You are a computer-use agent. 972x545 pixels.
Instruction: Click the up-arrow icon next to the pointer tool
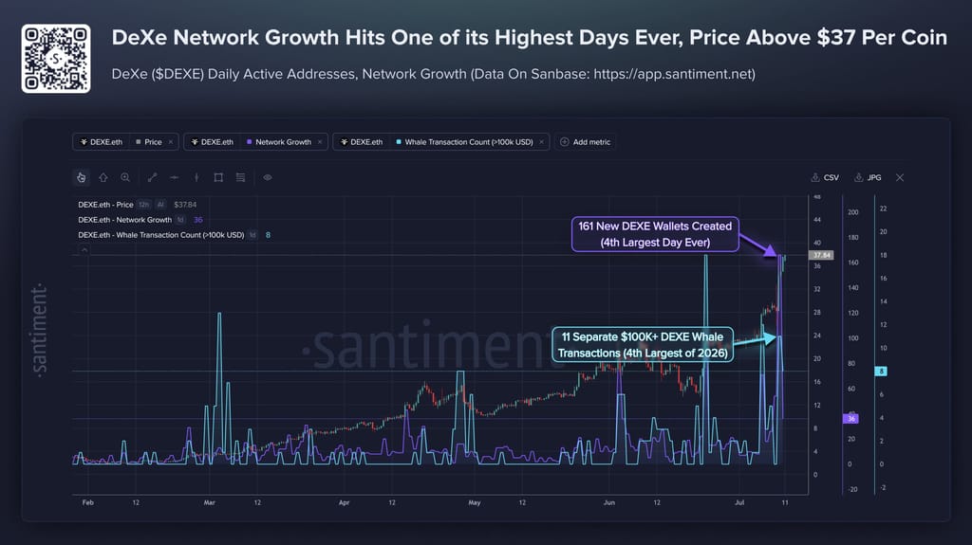103,178
